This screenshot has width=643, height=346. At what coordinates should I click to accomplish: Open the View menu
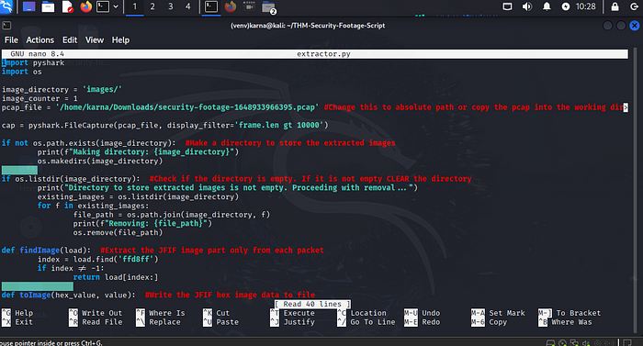95,40
